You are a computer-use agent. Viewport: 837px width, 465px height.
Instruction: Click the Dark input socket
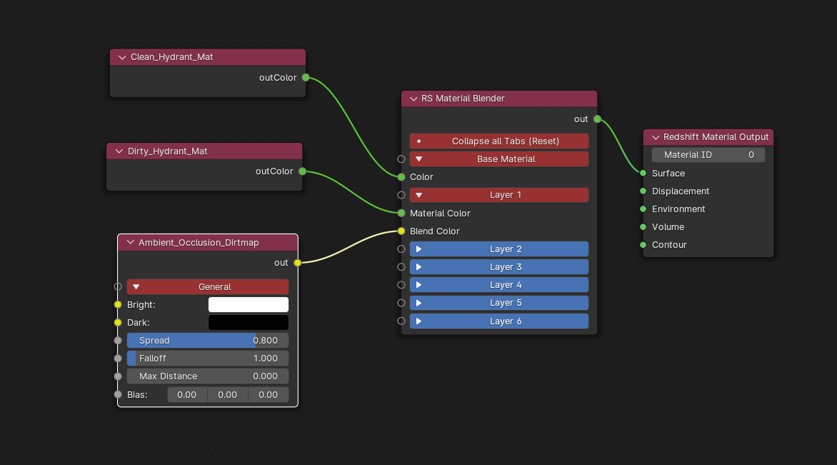pos(118,322)
